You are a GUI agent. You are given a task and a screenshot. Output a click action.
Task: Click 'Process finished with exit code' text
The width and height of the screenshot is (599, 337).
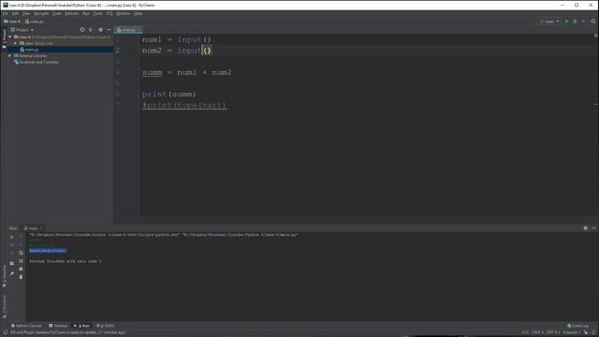click(66, 261)
